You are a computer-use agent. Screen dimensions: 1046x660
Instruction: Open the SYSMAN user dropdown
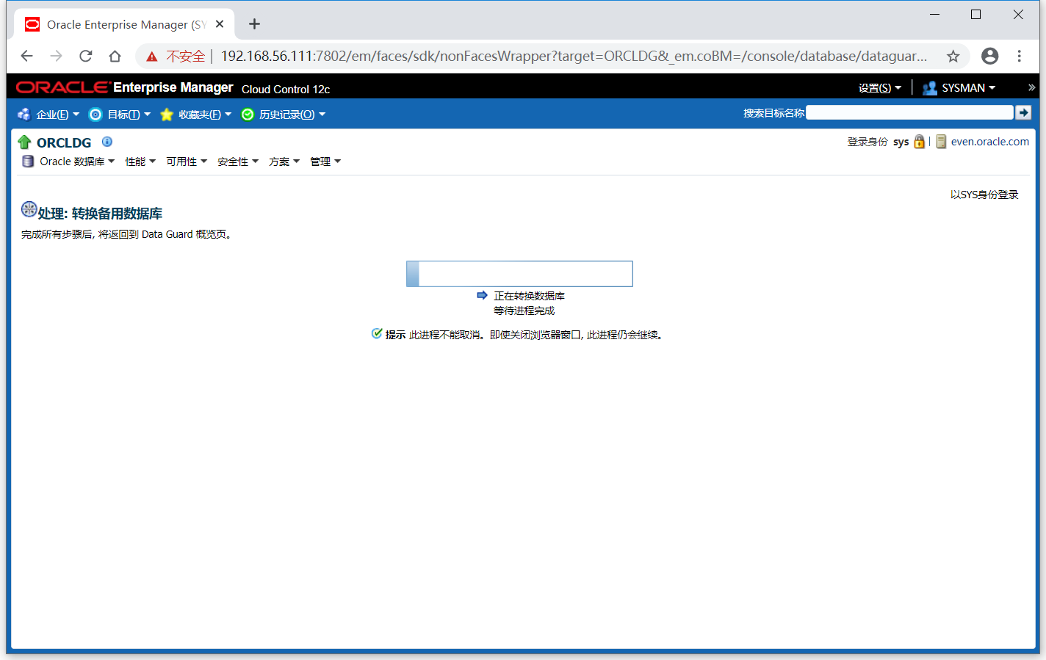coord(968,88)
